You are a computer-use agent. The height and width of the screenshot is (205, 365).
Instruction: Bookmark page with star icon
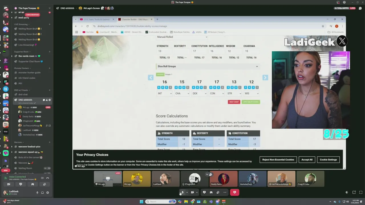click(323, 26)
